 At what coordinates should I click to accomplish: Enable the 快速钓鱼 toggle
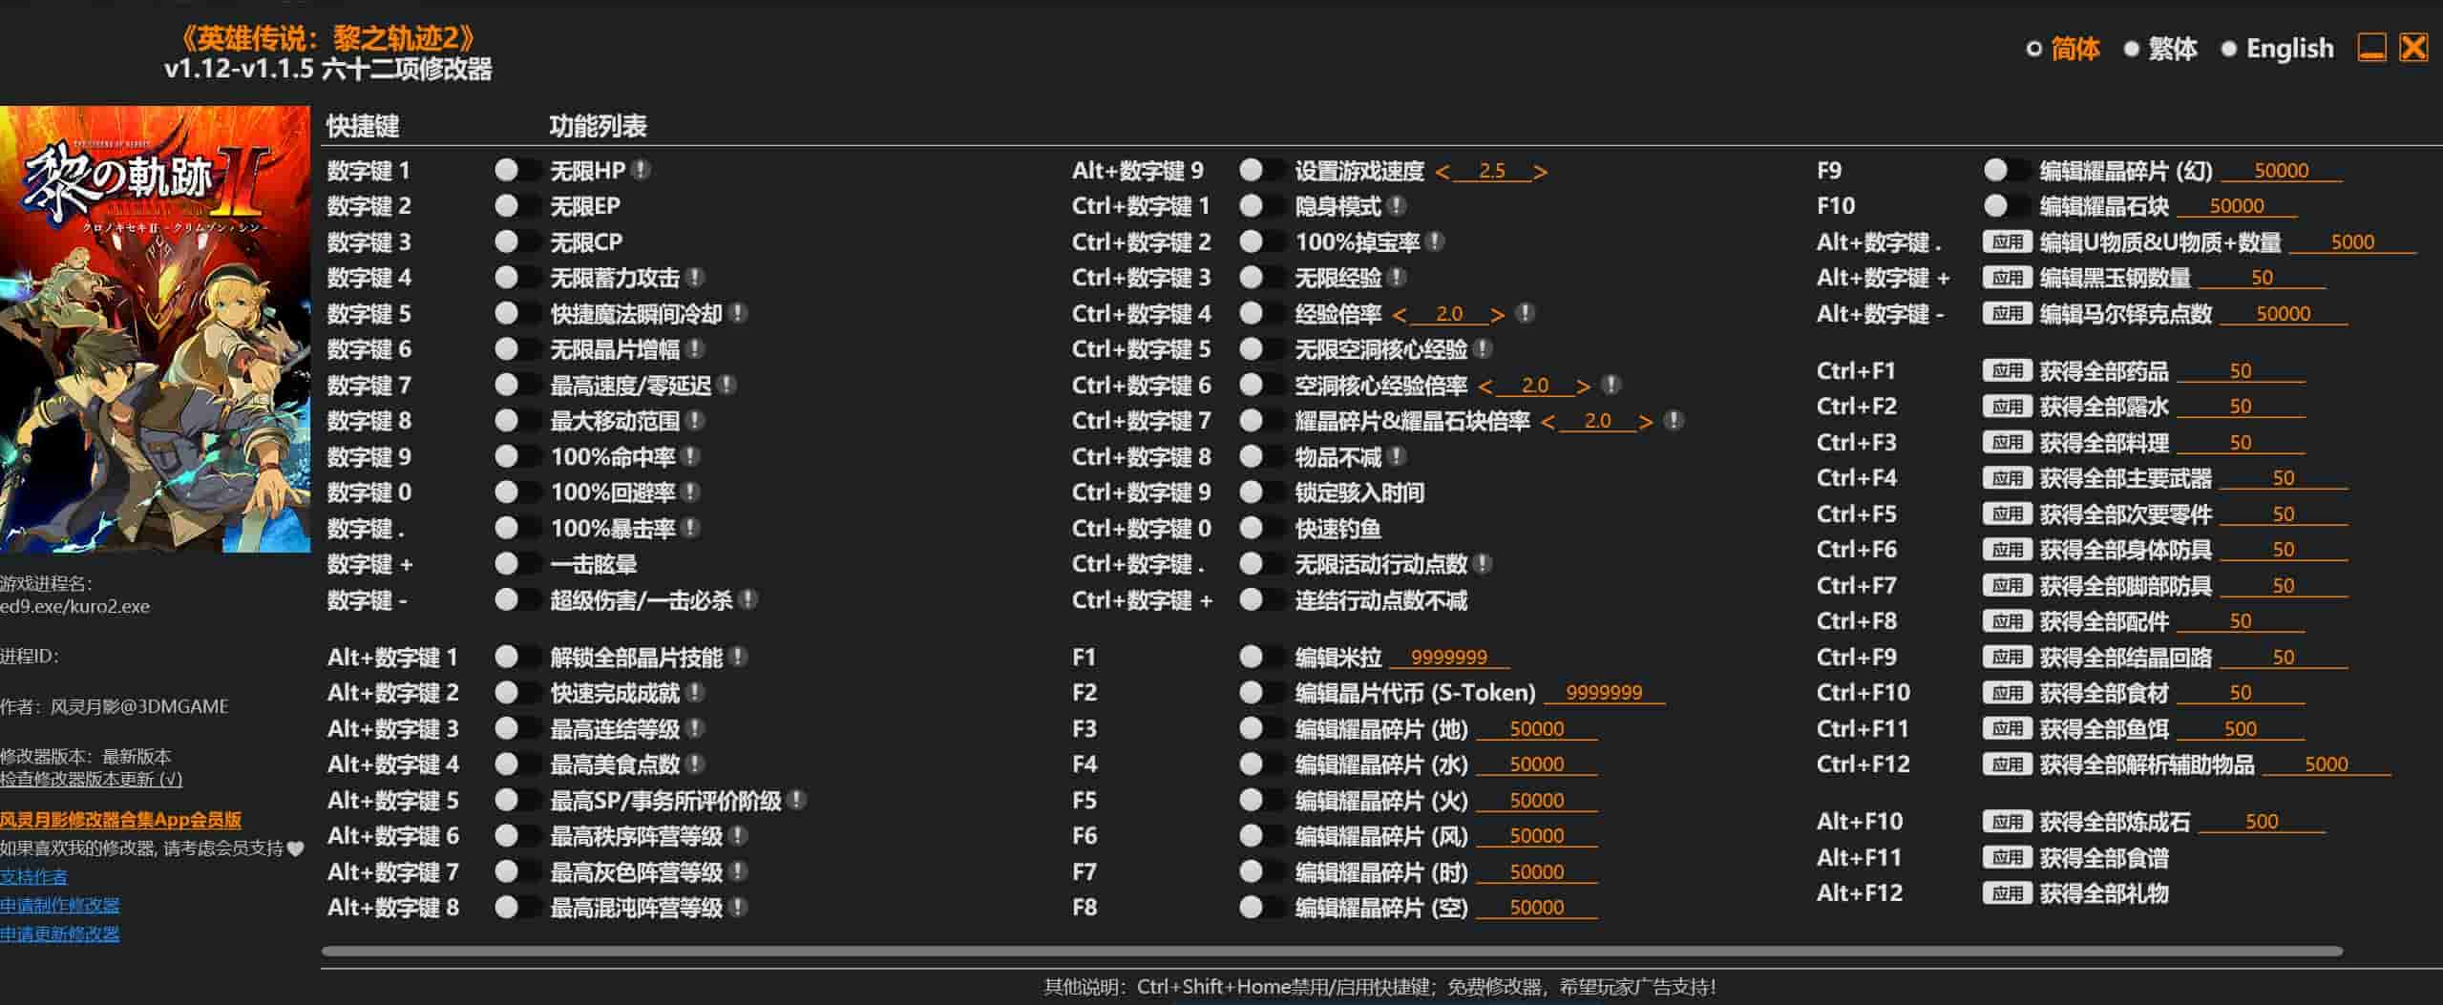(x=1261, y=529)
